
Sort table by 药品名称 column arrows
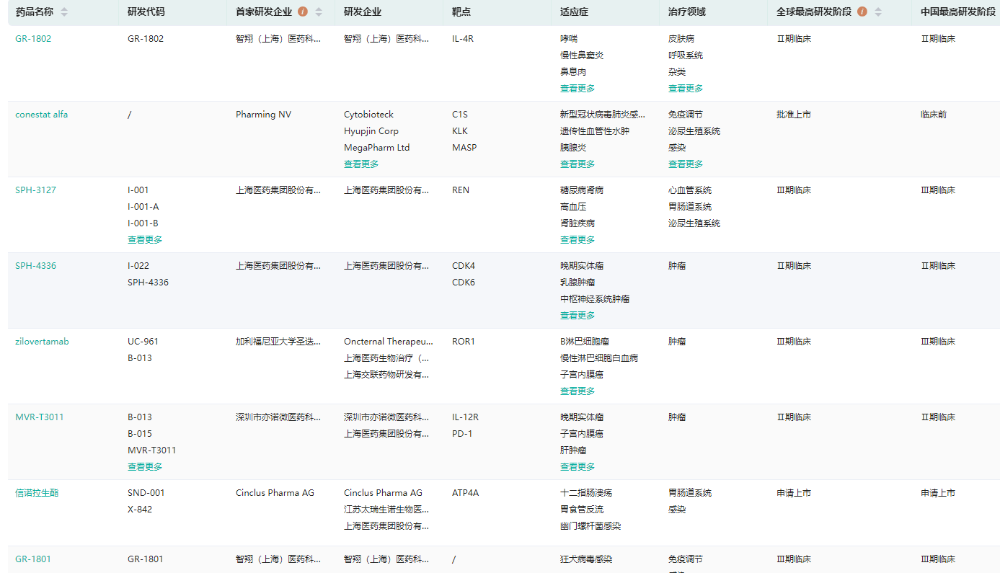(64, 12)
